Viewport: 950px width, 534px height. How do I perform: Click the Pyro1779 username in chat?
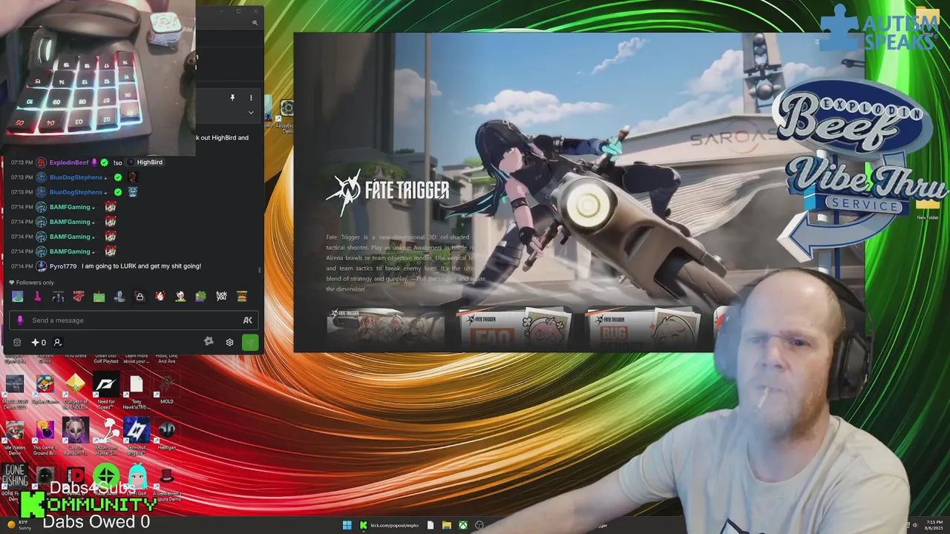[x=63, y=266]
